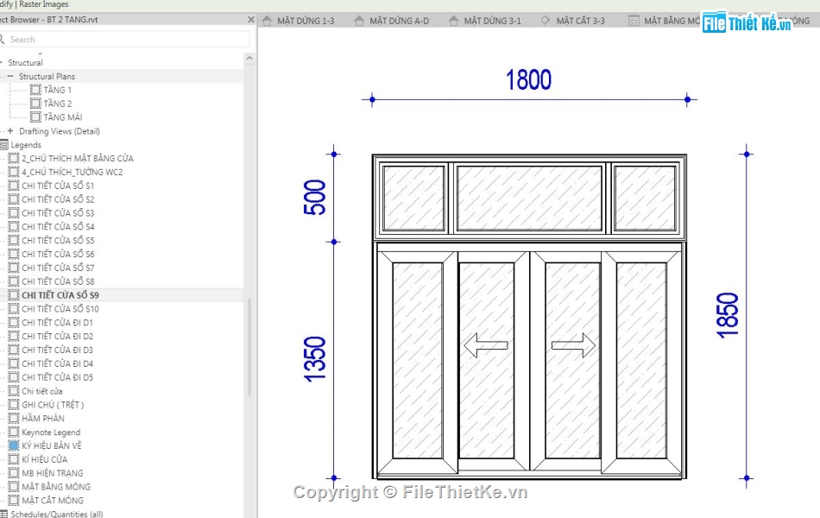The width and height of the screenshot is (820, 518).
Task: Select the right sliding arrow symbol
Action: pos(573,345)
